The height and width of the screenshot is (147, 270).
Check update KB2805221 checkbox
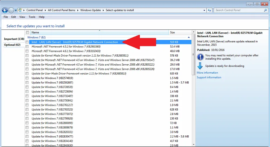[27, 64]
